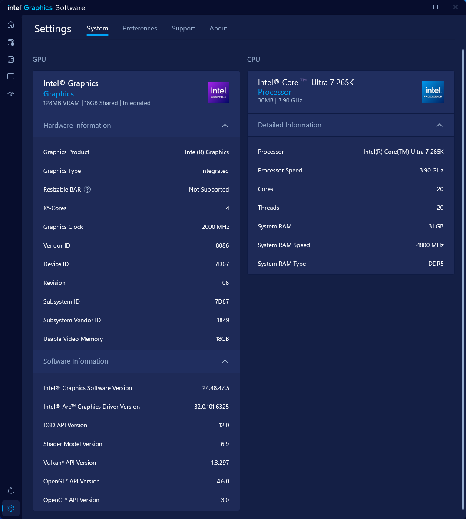Click the Shader Model Version 6.9 value
466x519 pixels.
[x=225, y=444]
